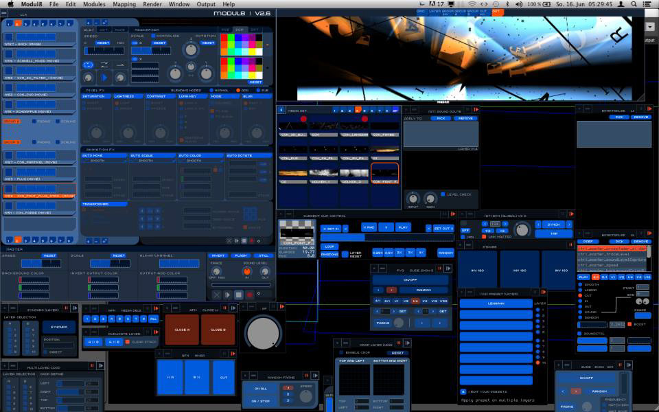Viewport: 659px width, 412px height.
Task: Select the Add blending mode
Action: click(238, 91)
